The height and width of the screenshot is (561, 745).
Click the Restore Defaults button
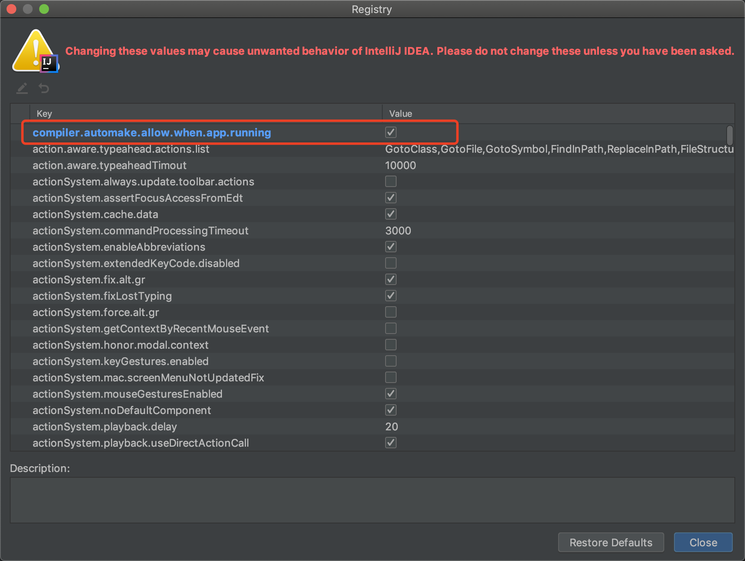pos(611,542)
